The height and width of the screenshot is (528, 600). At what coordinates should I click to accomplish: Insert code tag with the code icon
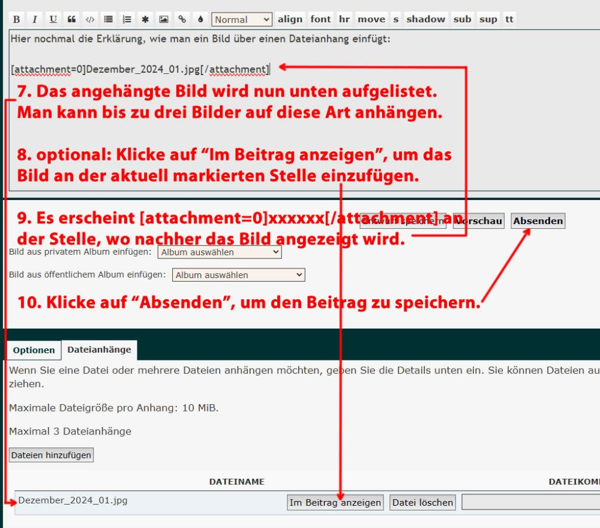pos(90,19)
